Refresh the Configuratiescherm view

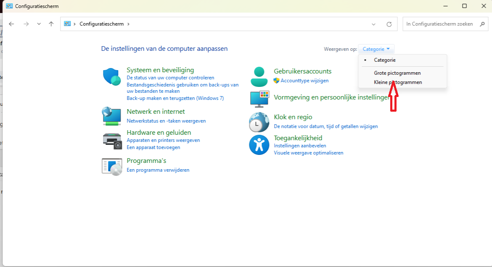(x=389, y=24)
